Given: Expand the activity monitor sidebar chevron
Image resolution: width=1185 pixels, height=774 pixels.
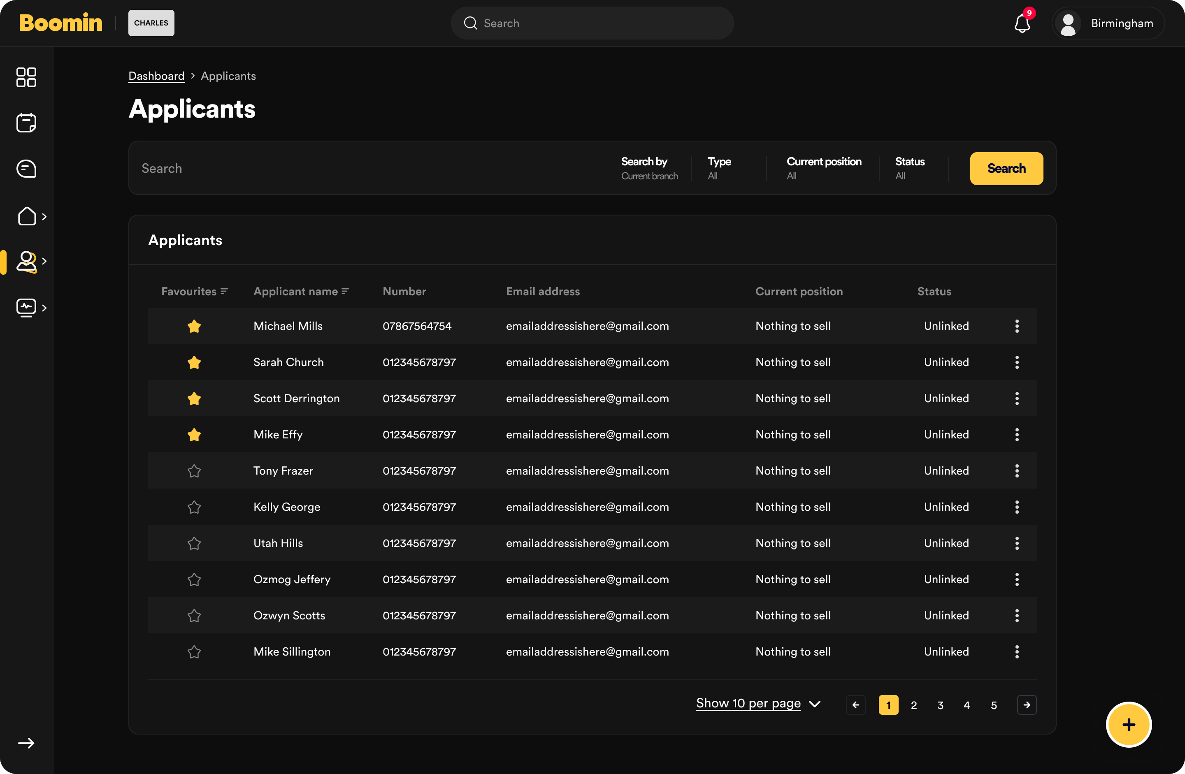Looking at the screenshot, I should (x=44, y=308).
